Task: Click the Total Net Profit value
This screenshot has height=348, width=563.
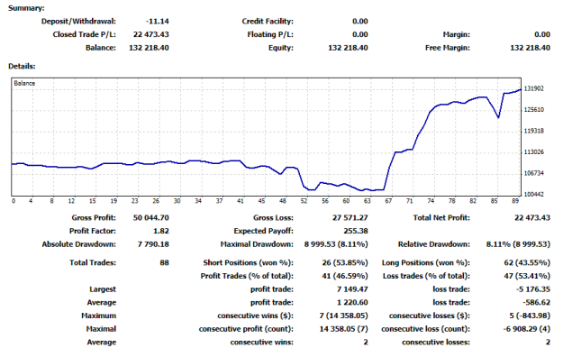Action: [532, 218]
